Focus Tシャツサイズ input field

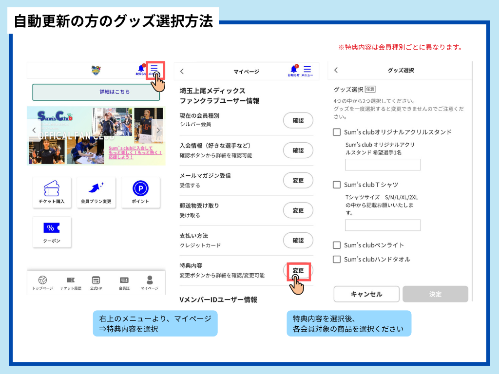pos(383,225)
